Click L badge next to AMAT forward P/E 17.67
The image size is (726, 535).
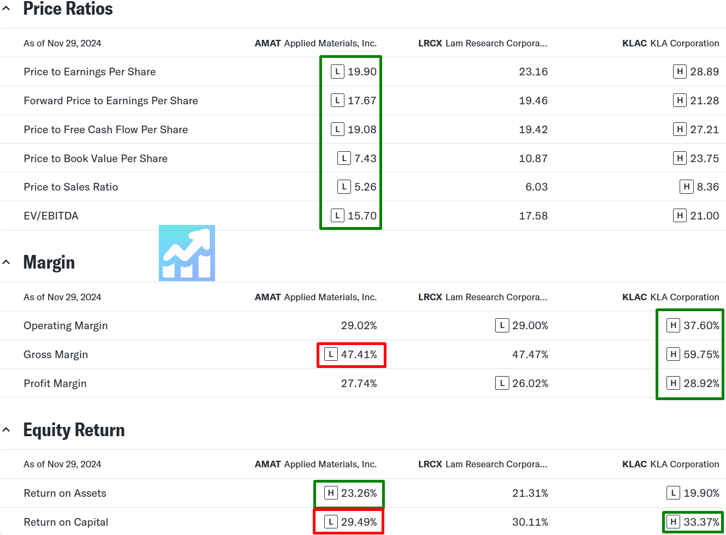[x=337, y=100]
